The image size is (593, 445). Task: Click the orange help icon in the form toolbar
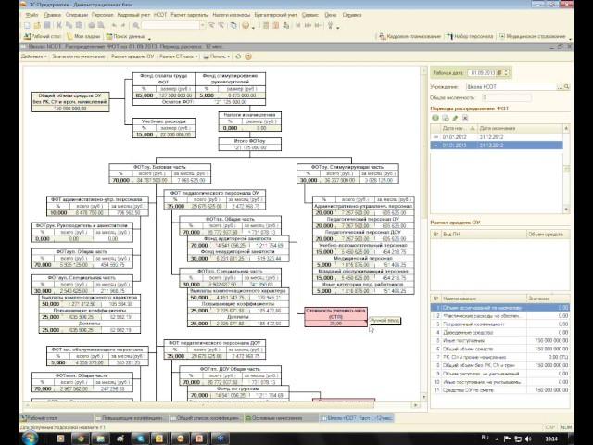(248, 57)
